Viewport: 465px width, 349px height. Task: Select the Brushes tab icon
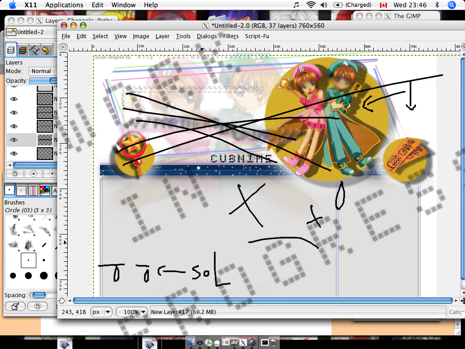point(10,190)
